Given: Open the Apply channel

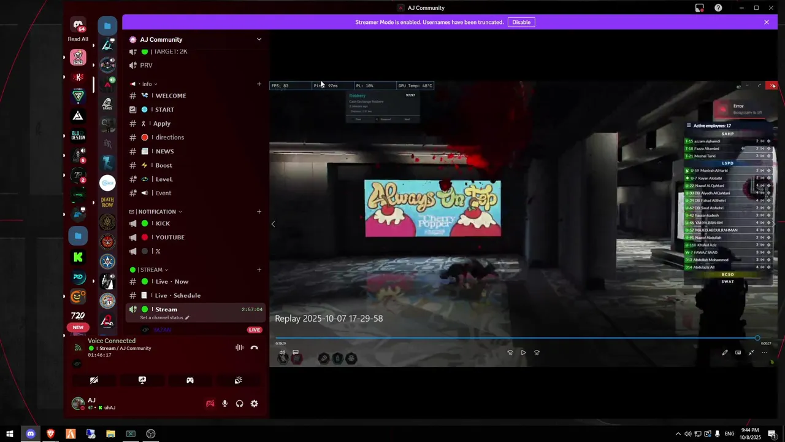Looking at the screenshot, I should pyautogui.click(x=196, y=123).
